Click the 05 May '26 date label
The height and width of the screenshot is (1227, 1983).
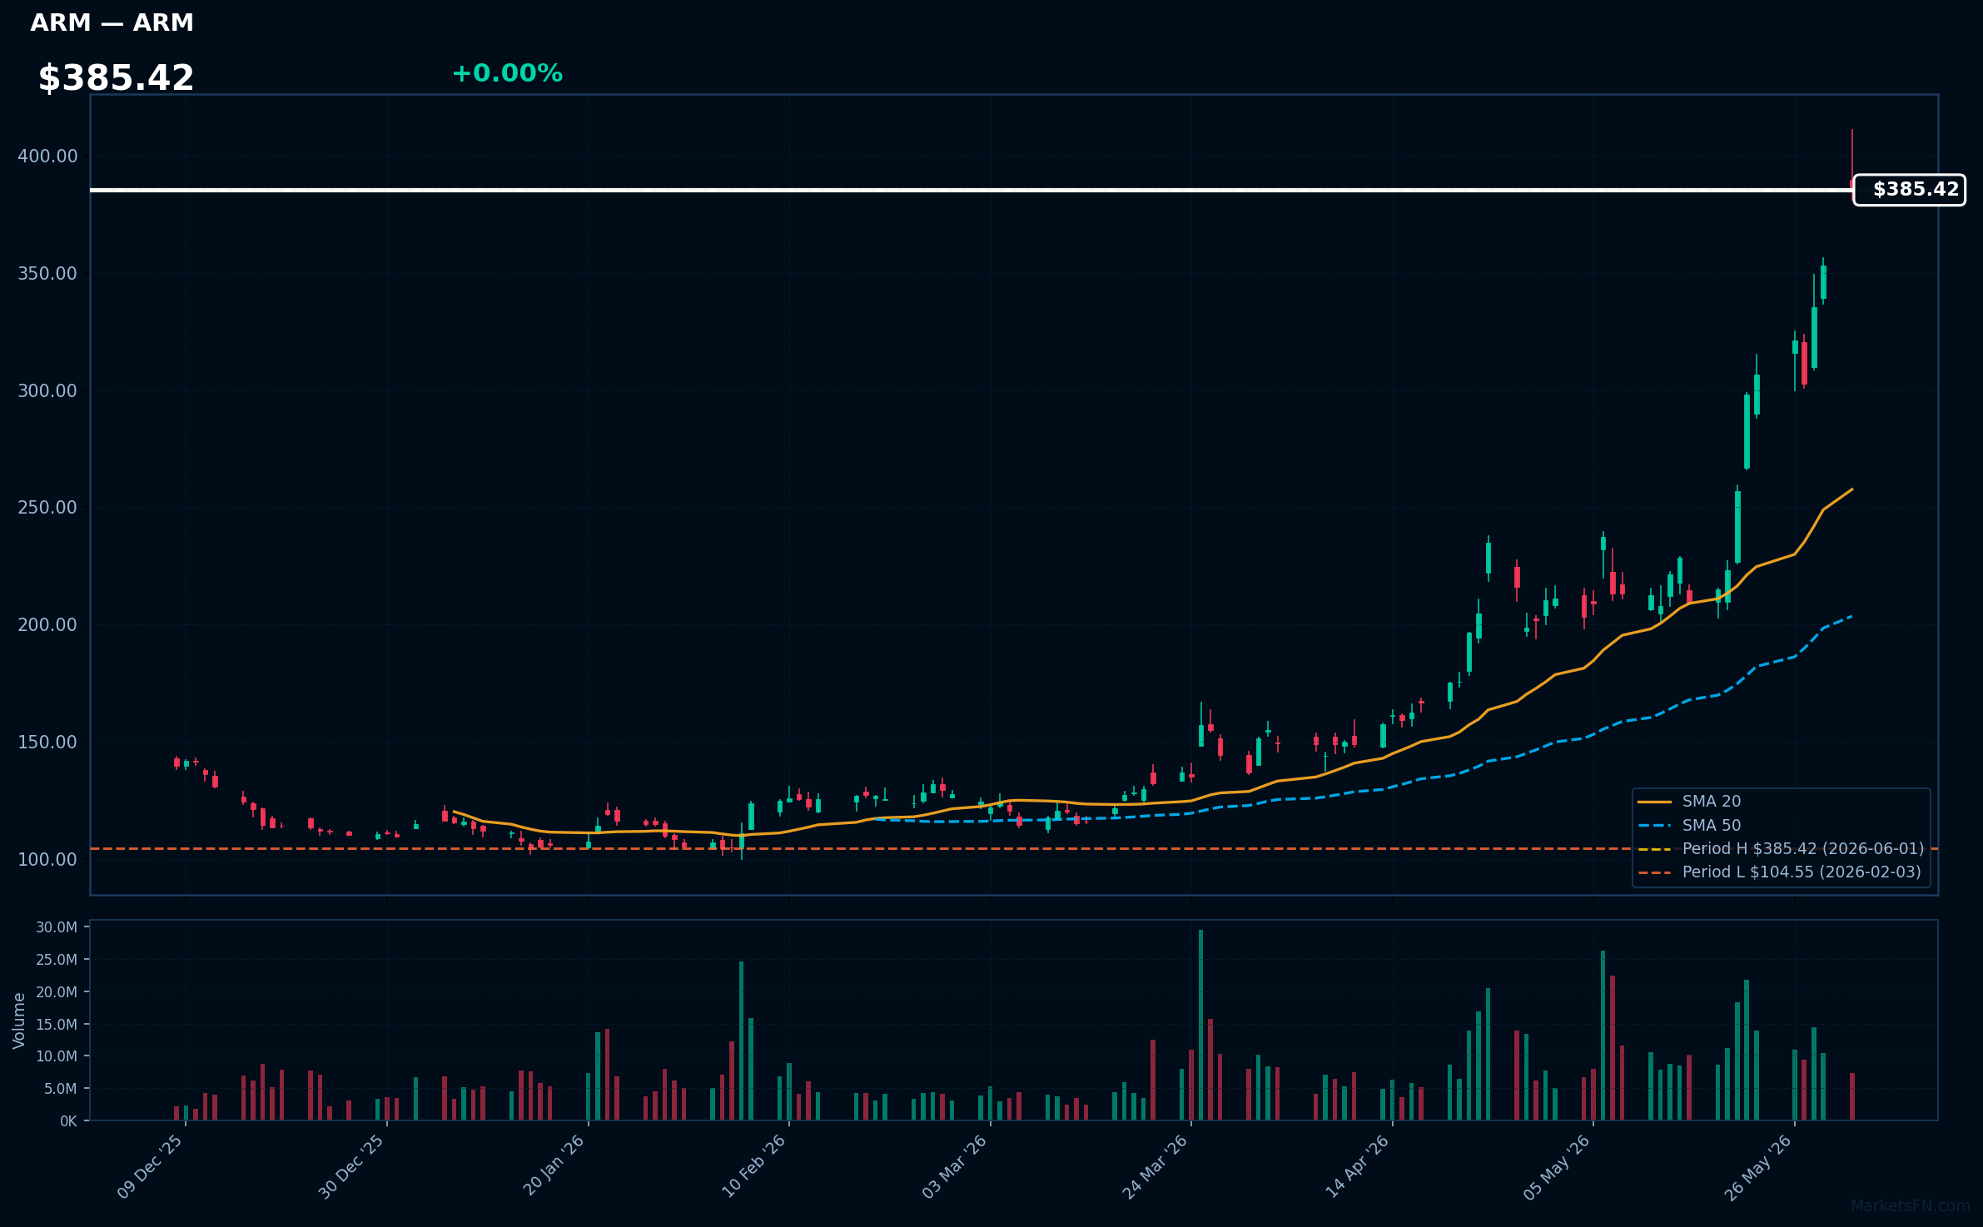tap(1557, 1167)
